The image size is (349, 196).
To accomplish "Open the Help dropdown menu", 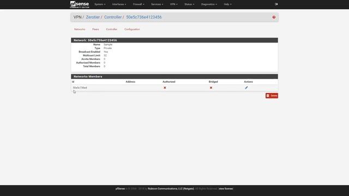I will click(x=227, y=4).
